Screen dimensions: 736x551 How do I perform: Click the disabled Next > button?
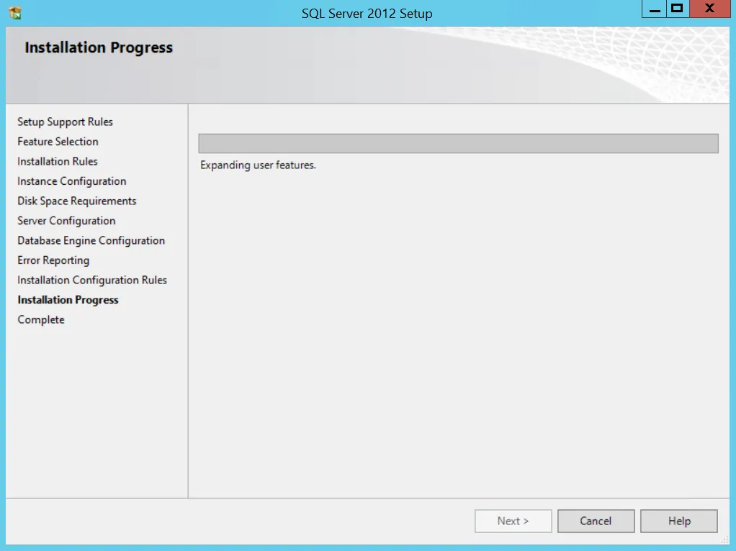coord(513,521)
